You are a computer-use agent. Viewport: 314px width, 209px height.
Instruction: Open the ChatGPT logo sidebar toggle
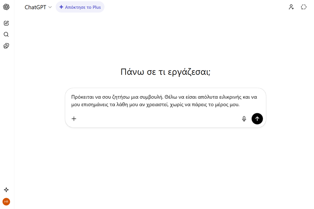6,7
